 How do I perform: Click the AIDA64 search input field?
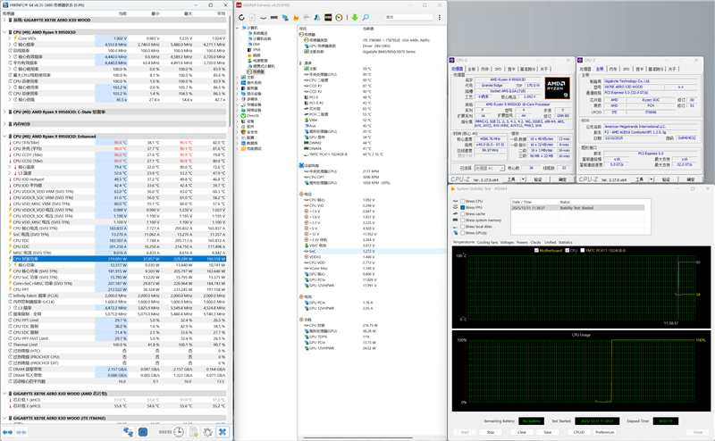[411, 18]
